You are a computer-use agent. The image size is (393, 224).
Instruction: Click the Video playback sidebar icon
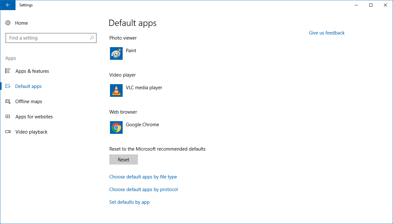[x=8, y=132]
